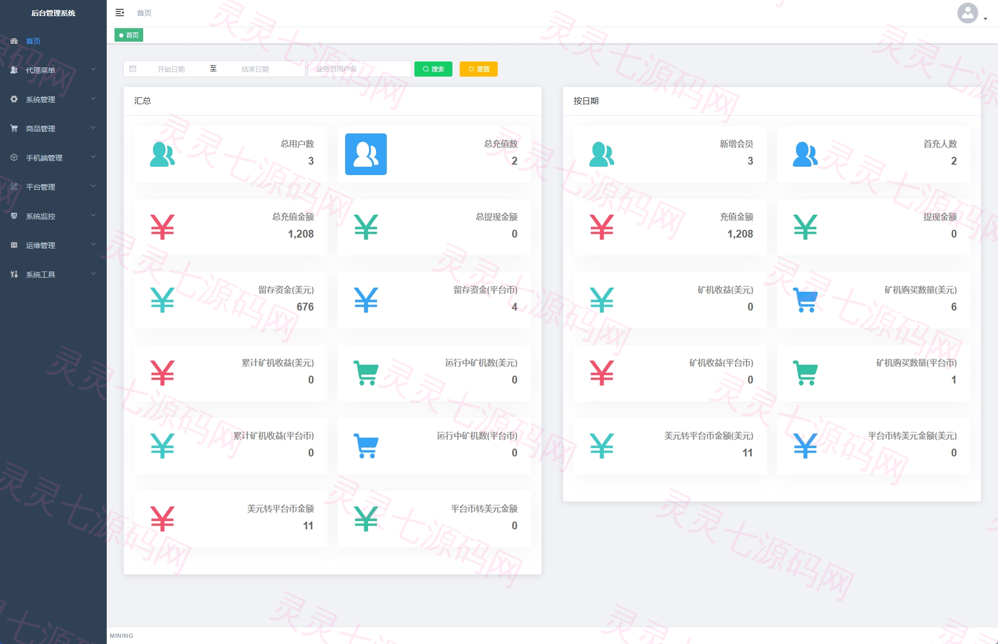This screenshot has width=998, height=644.
Task: Expand the 商品管理 submenu chevron
Action: 93,128
